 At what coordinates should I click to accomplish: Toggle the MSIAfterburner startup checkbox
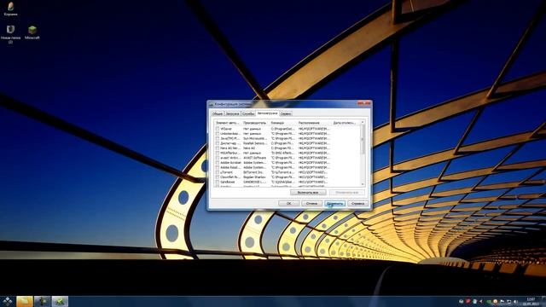[x=218, y=153]
